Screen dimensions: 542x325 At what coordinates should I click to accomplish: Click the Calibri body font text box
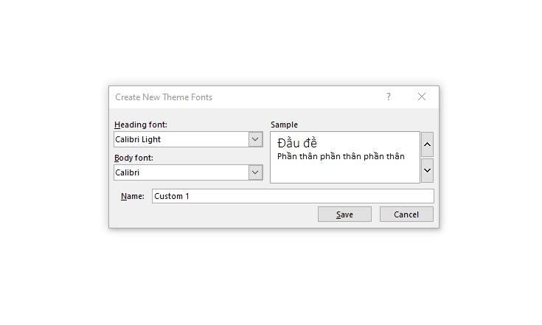point(181,172)
